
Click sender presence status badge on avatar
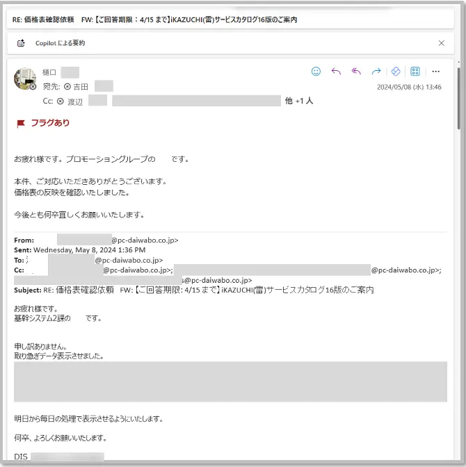[x=33, y=86]
